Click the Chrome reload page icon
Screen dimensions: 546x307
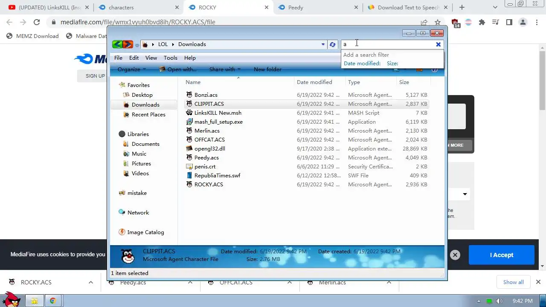(37, 22)
